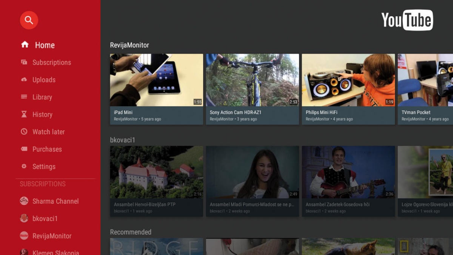Play Ansambel Hervol-Bizeljčan PTP castle thumbnail
453x255 pixels.
pyautogui.click(x=156, y=172)
